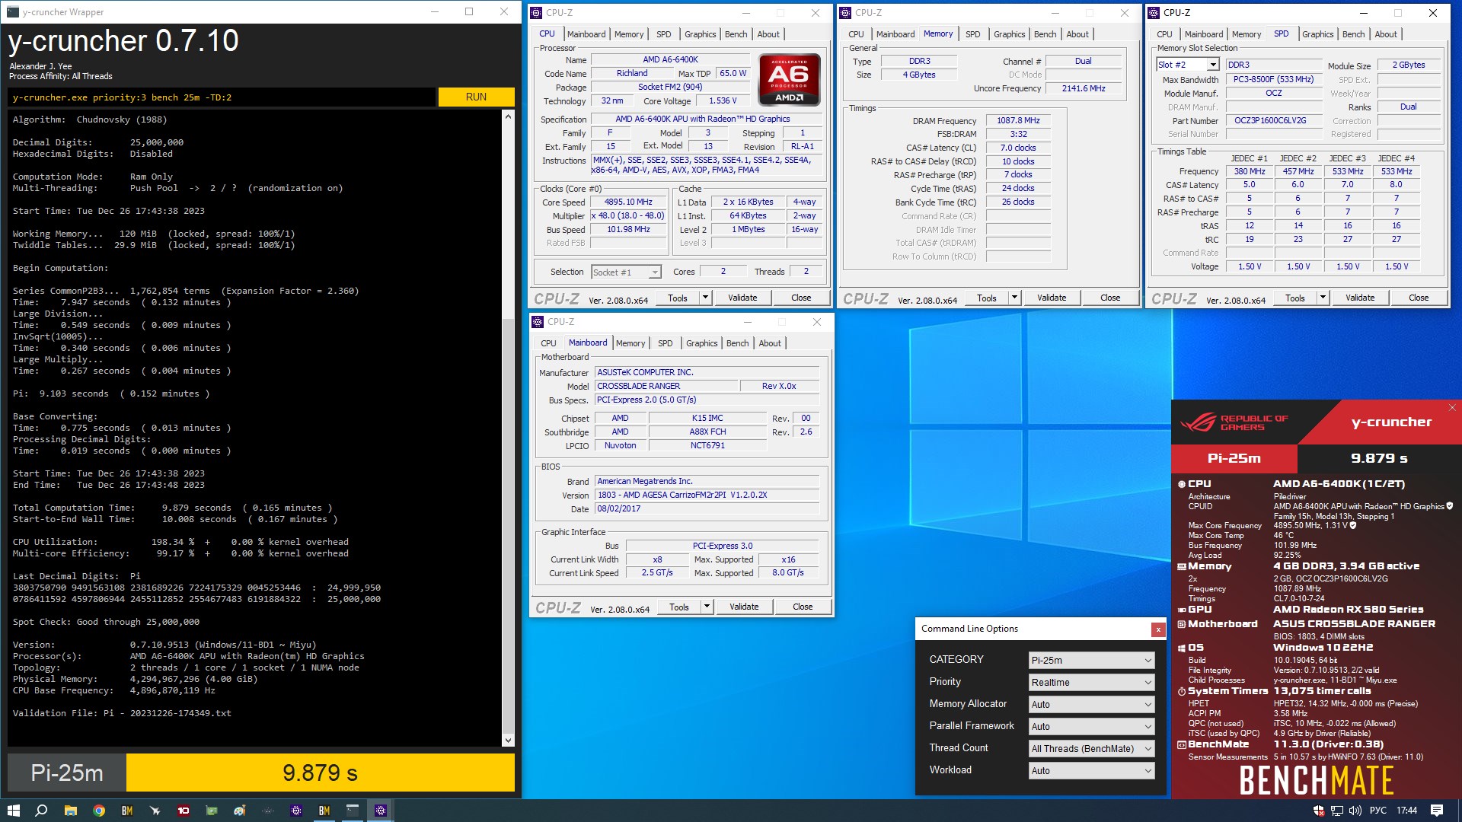This screenshot has width=1462, height=822.
Task: Expand Tools arrow in CPU-Z CPU window
Action: (706, 298)
